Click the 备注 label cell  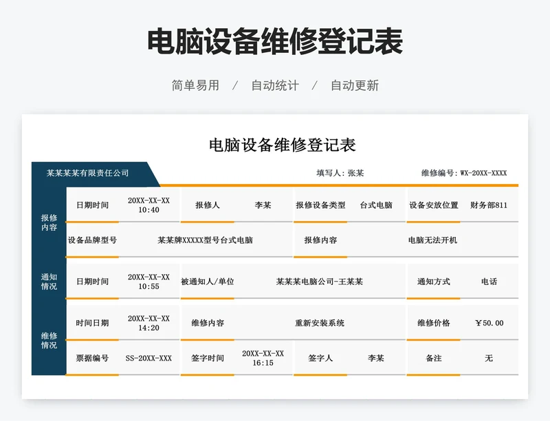[x=434, y=358]
